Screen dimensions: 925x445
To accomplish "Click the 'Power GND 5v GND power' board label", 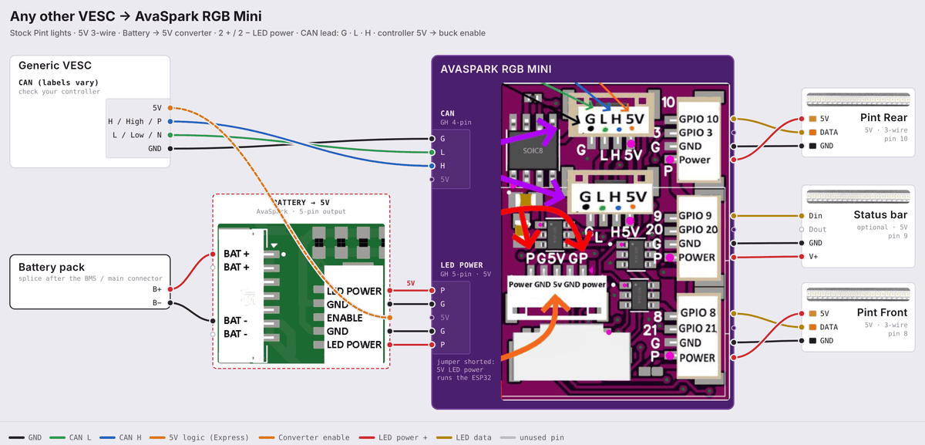I will [557, 284].
